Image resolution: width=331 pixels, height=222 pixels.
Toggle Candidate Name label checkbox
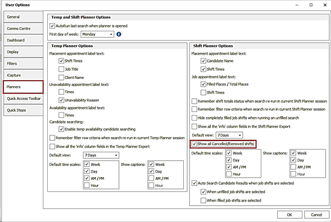pos(204,61)
